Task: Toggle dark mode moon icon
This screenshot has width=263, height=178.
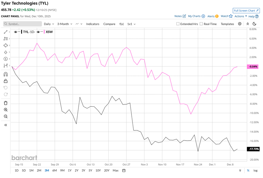Action: click(x=255, y=24)
